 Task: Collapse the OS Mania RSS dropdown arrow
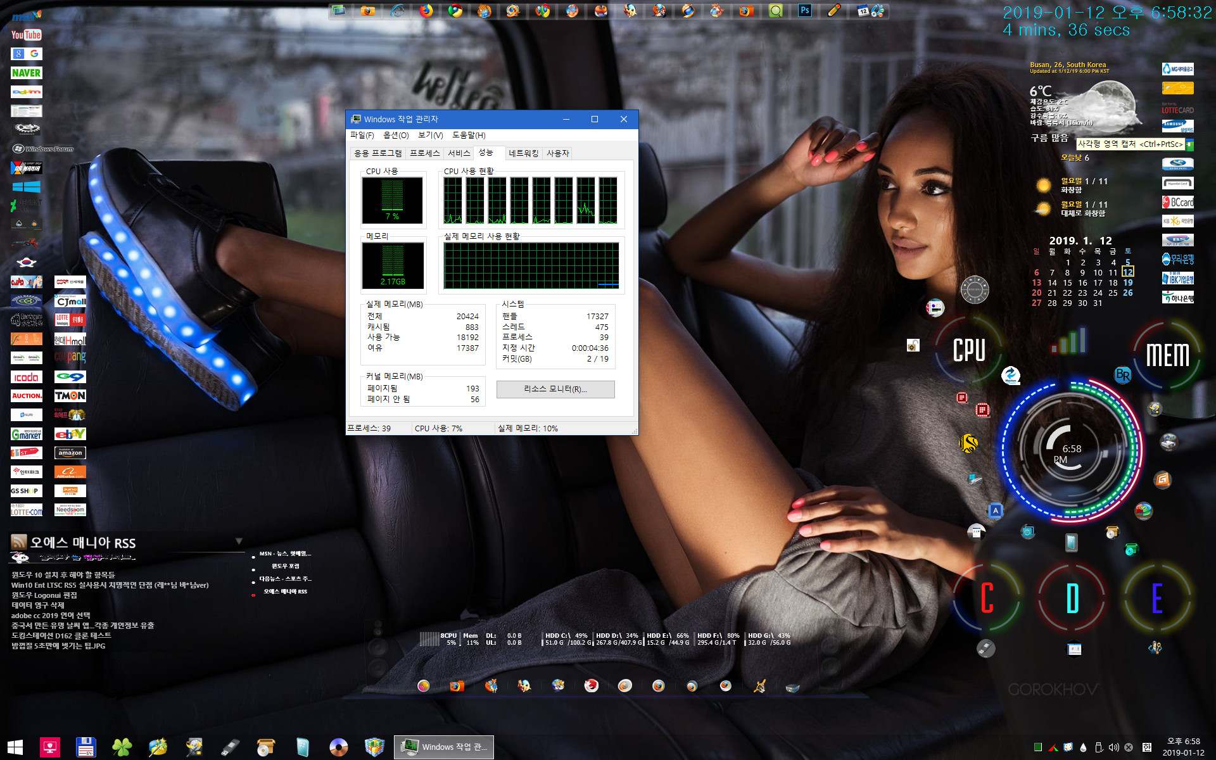point(239,541)
